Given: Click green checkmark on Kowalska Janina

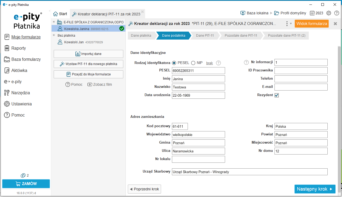Looking at the screenshot, I should coord(122,29).
